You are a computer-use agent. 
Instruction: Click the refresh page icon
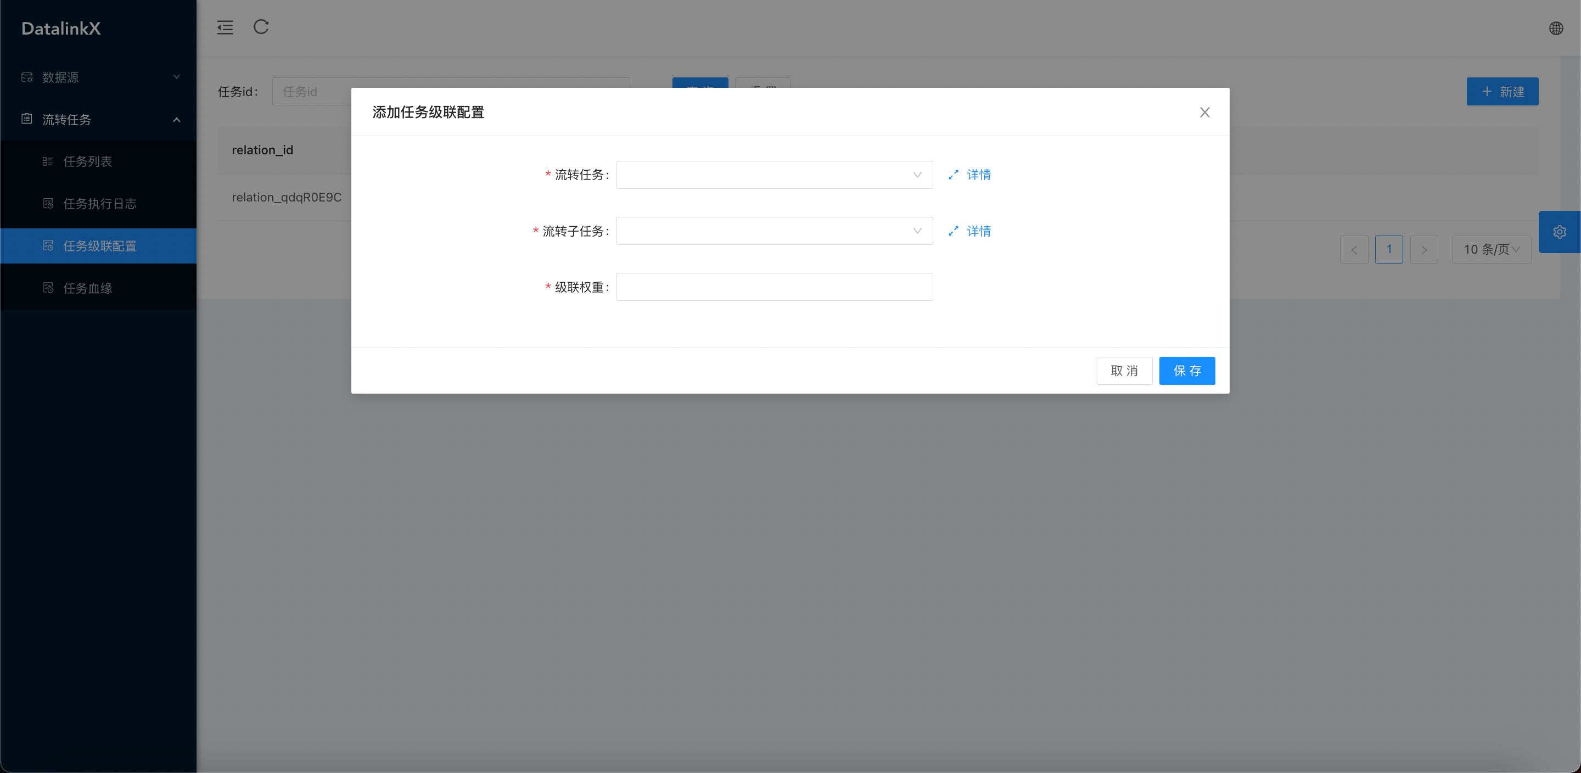point(261,27)
